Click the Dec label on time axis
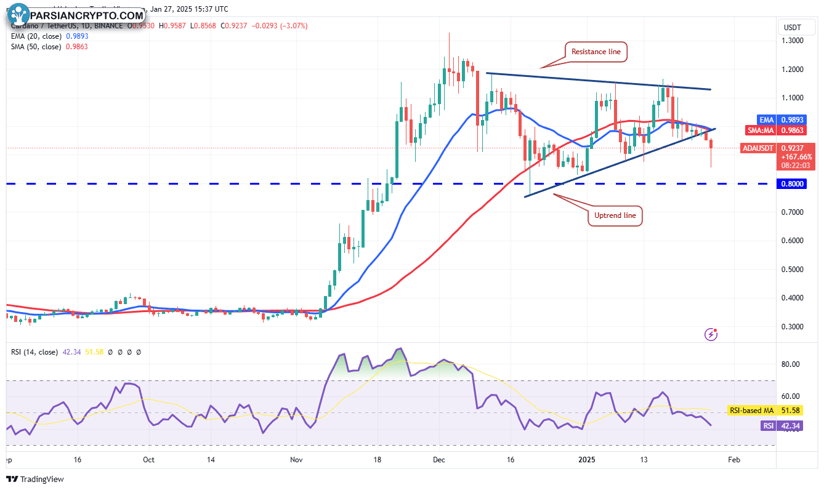 click(x=439, y=459)
